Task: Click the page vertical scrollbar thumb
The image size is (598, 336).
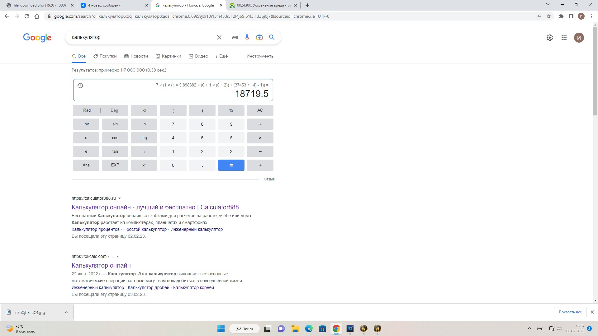Action: (x=595, y=72)
